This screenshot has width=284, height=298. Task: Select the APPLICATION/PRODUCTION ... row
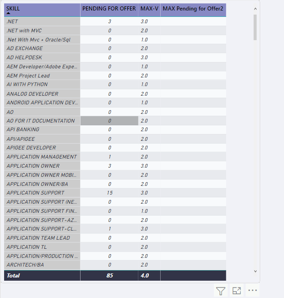pos(115,256)
